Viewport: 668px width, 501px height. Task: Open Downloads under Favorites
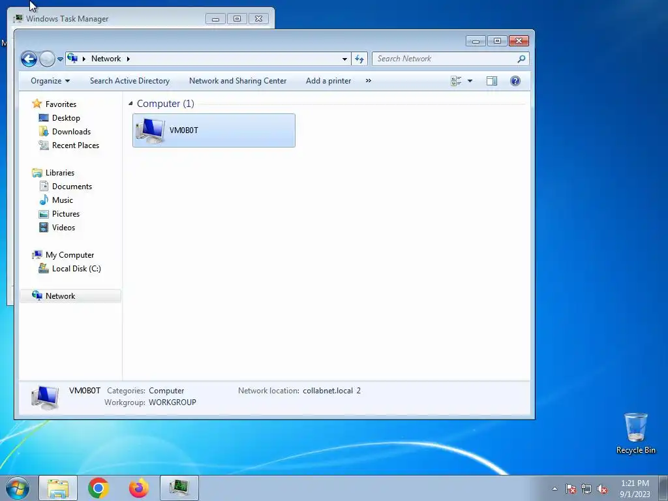72,132
